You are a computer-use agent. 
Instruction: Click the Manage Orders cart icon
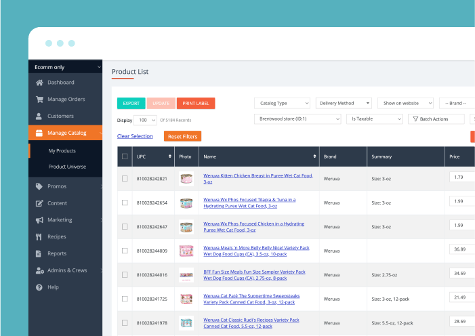(x=39, y=100)
